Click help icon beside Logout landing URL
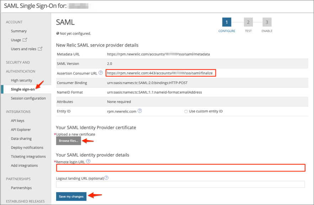 tap(106, 178)
